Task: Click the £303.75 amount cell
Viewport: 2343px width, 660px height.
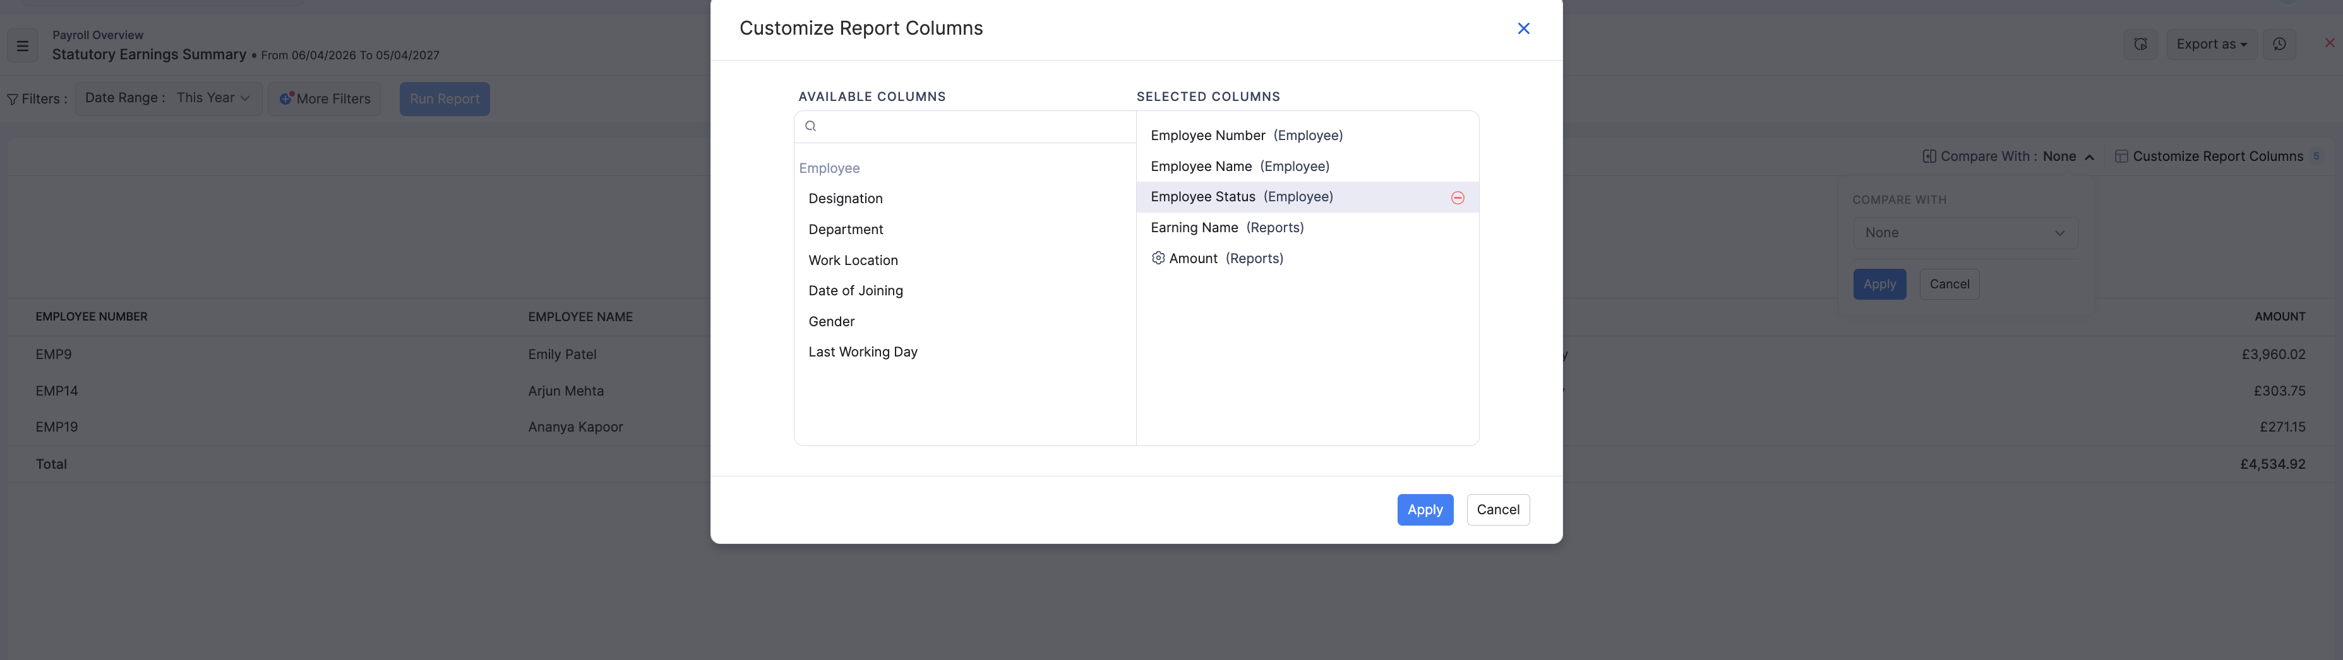Action: pyautogui.click(x=2279, y=391)
